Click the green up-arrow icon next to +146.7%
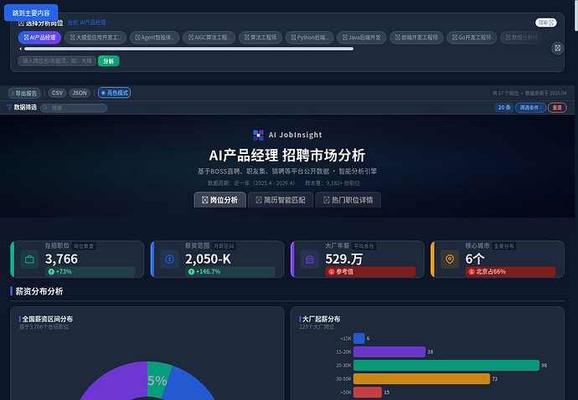 click(191, 272)
